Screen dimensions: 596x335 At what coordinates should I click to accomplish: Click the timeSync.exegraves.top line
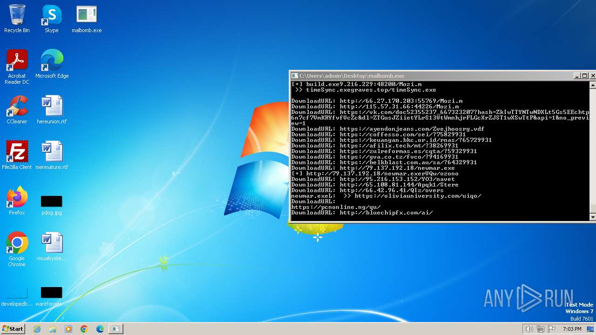tap(366, 90)
